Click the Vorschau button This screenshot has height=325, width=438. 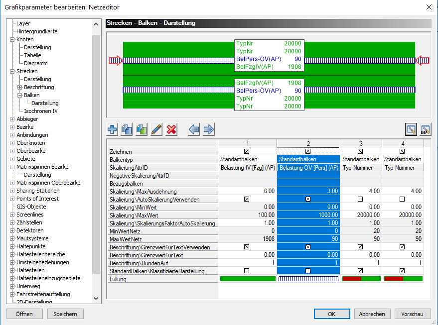coord(412,314)
